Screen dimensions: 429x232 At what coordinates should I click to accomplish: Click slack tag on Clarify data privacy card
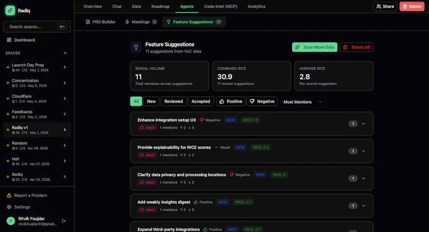(x=147, y=182)
